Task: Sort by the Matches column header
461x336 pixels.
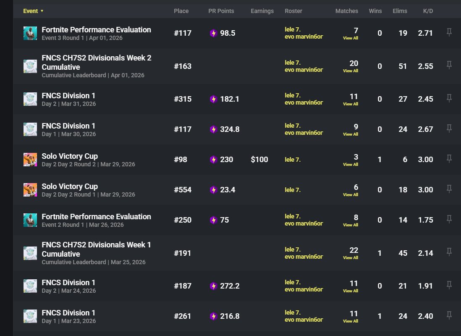Action: coord(347,11)
